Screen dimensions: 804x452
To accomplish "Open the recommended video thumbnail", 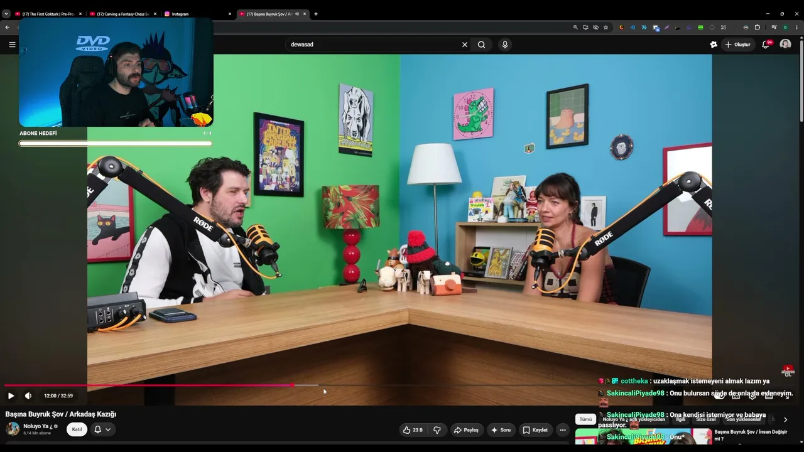I will pos(643,436).
